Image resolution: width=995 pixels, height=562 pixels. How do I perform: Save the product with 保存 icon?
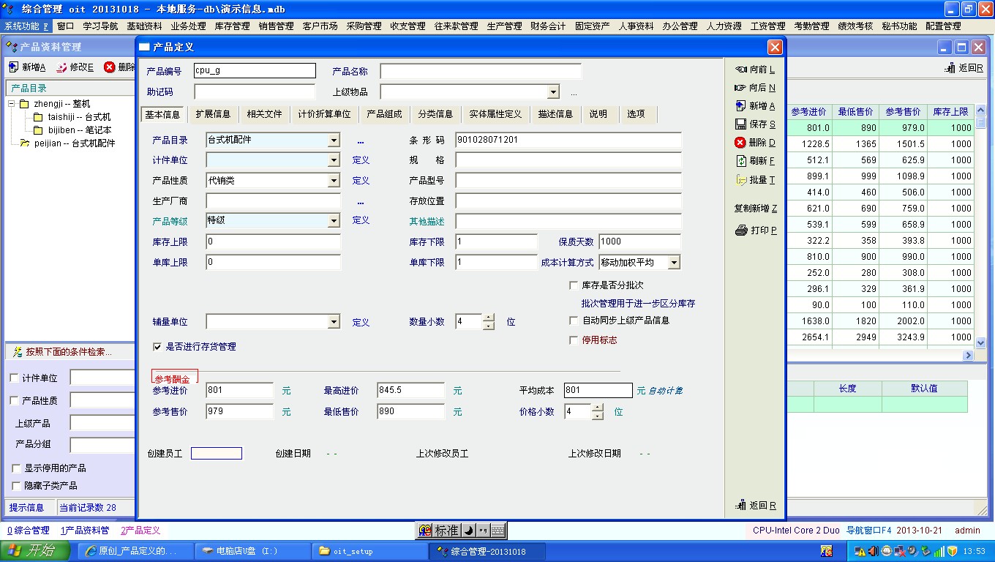click(x=740, y=124)
